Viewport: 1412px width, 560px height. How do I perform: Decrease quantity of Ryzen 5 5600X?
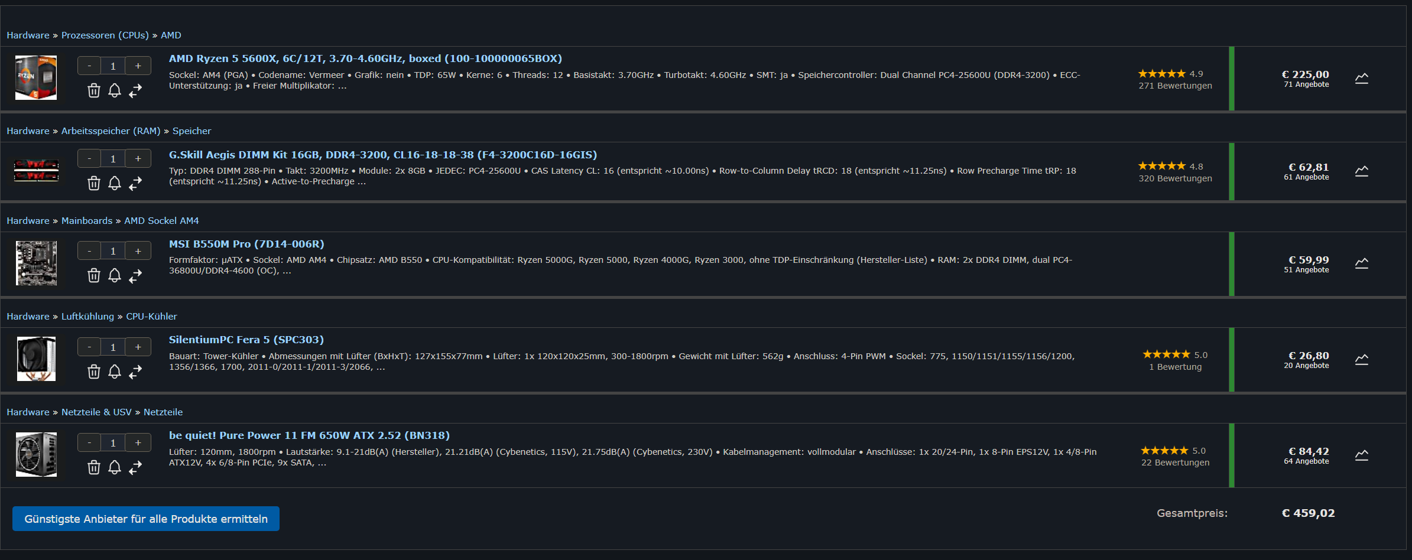point(89,66)
